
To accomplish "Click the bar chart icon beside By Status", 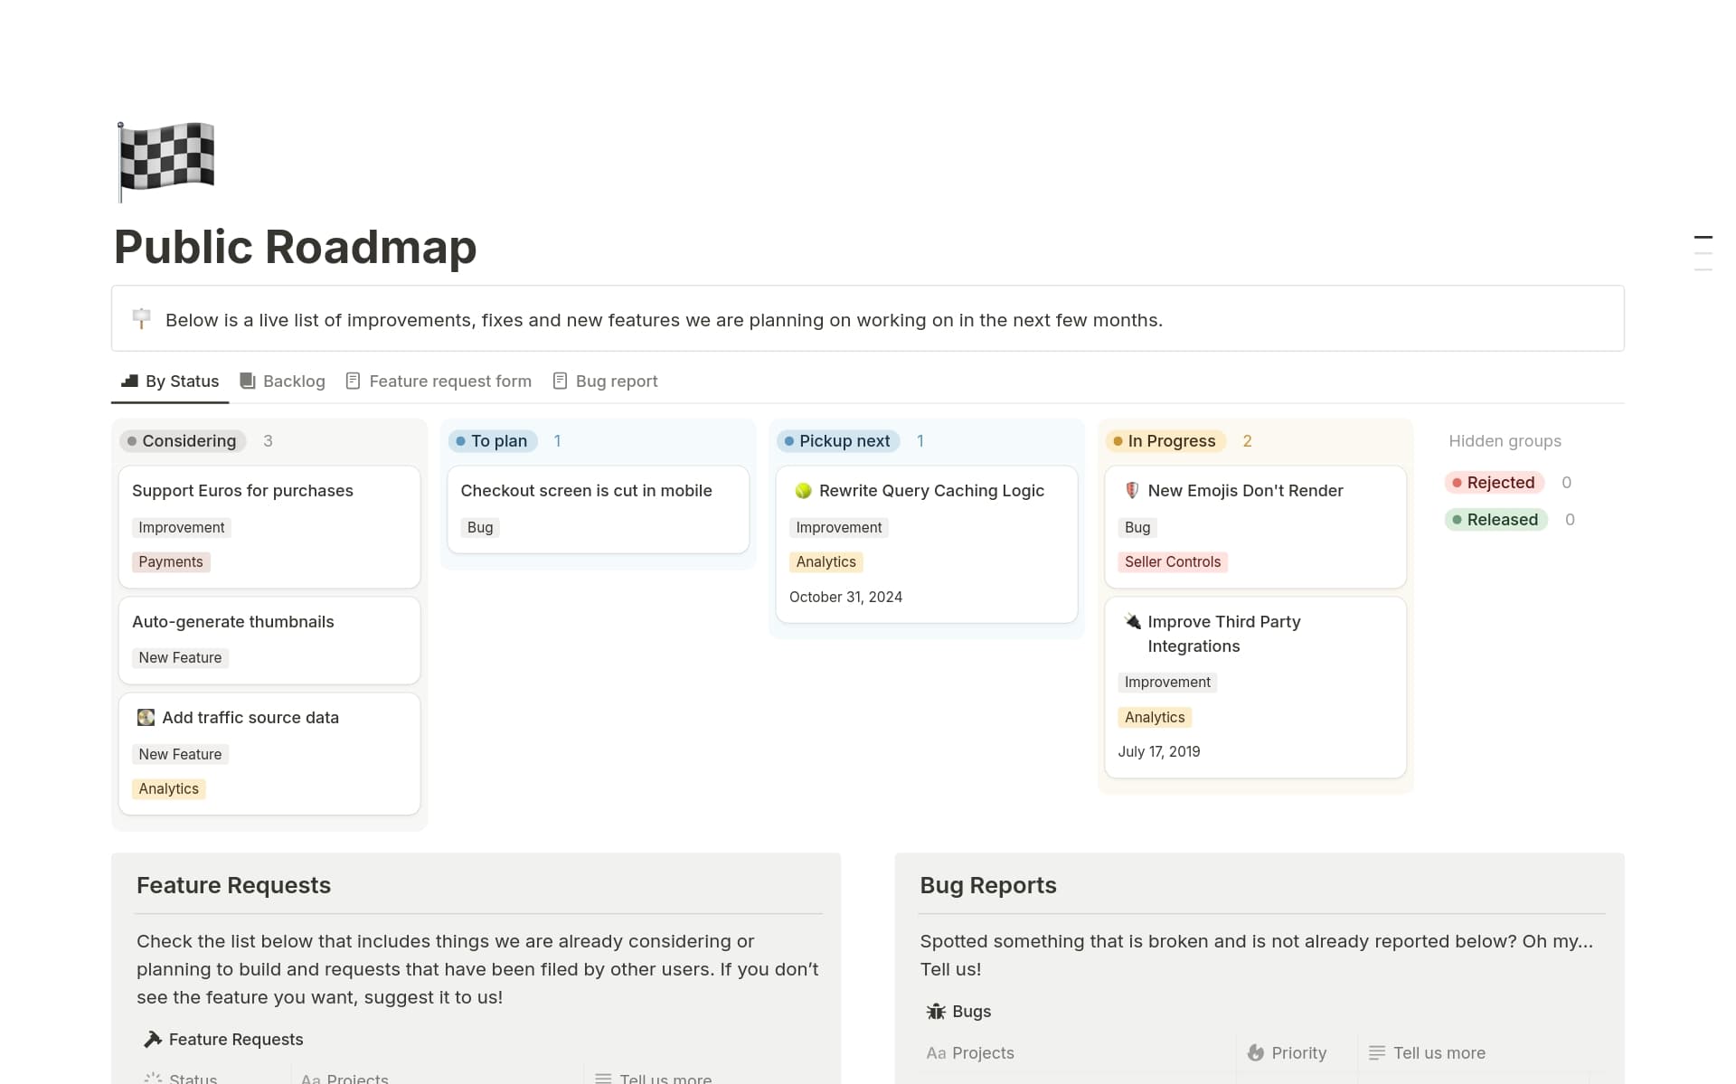I will coord(127,381).
